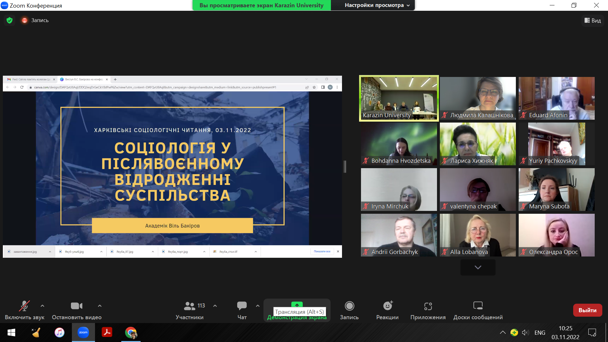Viewport: 608px width, 342px height.
Task: Open the Participants panel icon
Action: click(190, 306)
